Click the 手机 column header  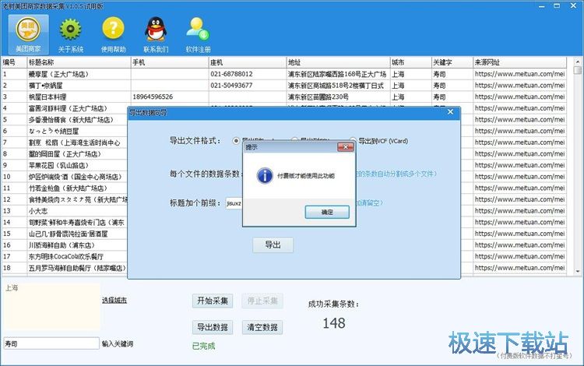pyautogui.click(x=170, y=62)
